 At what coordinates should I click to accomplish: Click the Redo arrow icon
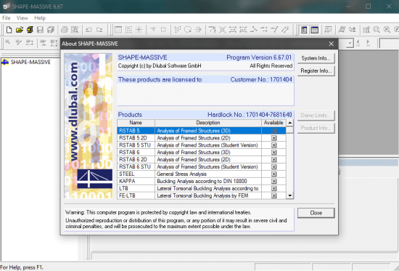tap(99, 30)
